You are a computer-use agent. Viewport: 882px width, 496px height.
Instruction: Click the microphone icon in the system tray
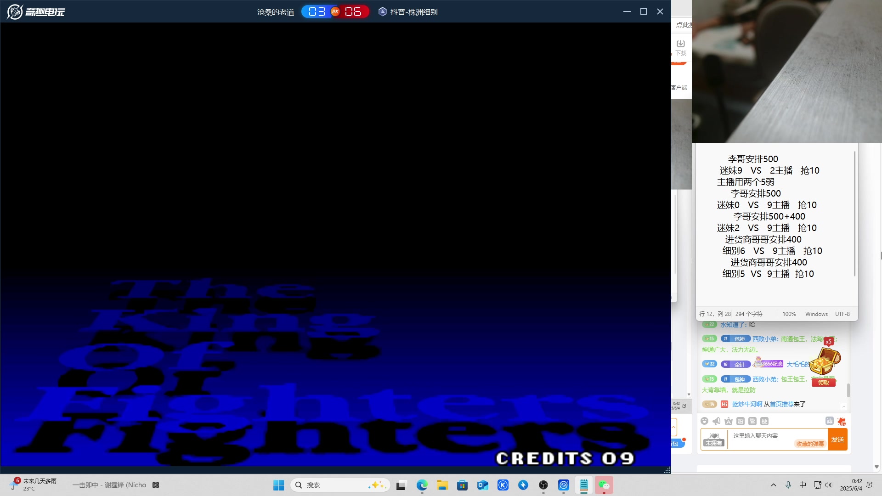[788, 485]
